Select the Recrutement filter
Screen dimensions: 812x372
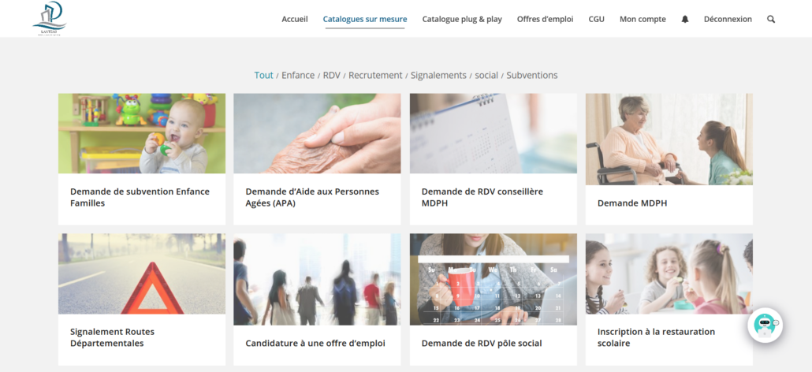click(x=375, y=75)
